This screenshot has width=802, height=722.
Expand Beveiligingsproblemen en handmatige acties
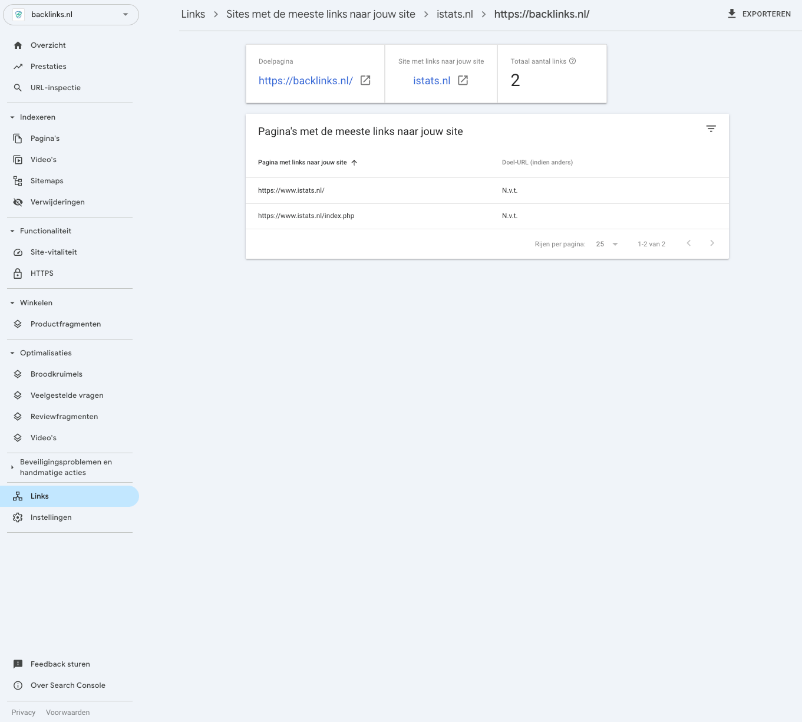pos(12,467)
